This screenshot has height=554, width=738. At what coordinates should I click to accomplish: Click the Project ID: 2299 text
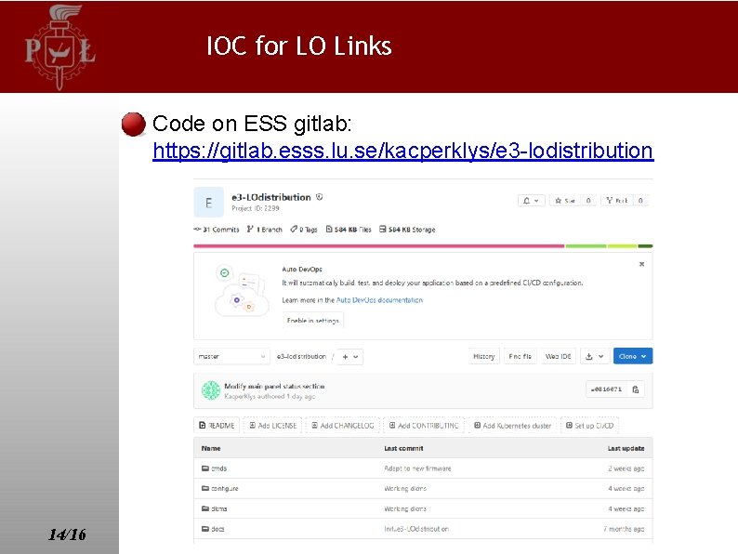255,208
